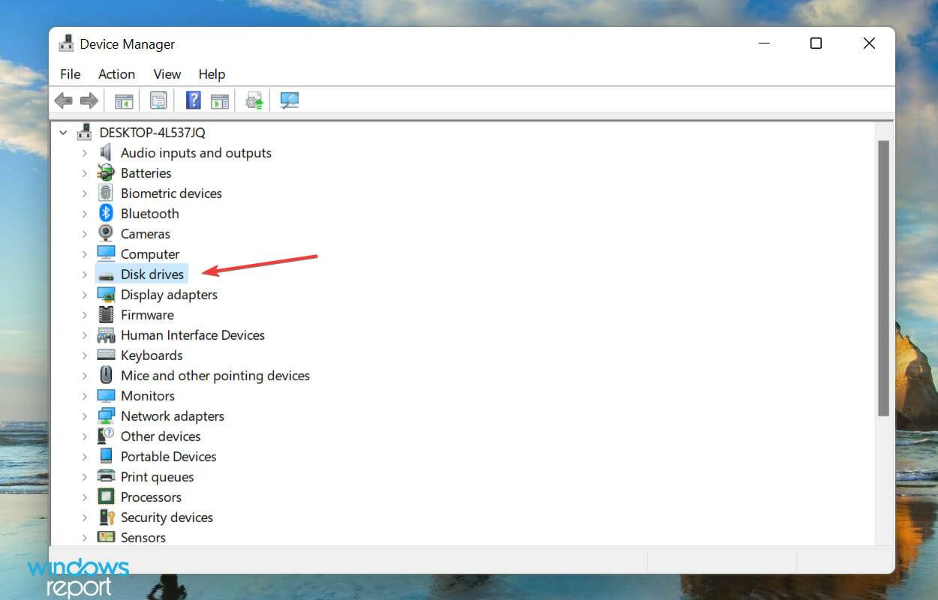938x600 pixels.
Task: Click the Batteries category icon
Action: pos(106,172)
